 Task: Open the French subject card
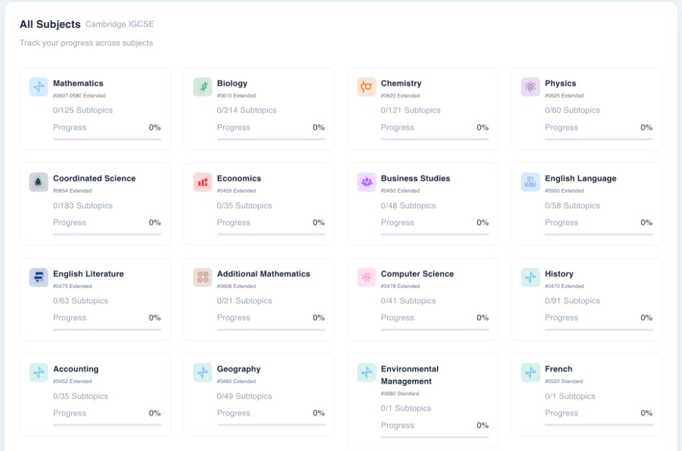click(586, 394)
